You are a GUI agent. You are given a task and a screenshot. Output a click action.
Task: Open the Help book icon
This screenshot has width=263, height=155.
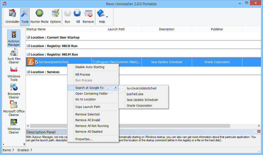pos(101,13)
